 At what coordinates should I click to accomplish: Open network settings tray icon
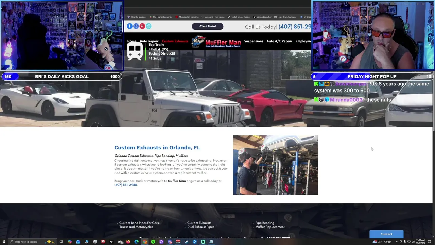coord(409,242)
